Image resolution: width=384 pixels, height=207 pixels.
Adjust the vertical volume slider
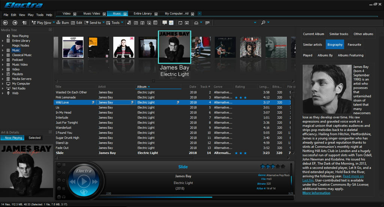(x=291, y=178)
